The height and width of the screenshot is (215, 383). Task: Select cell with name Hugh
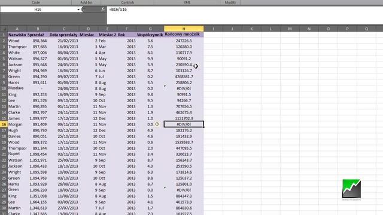coord(17,130)
